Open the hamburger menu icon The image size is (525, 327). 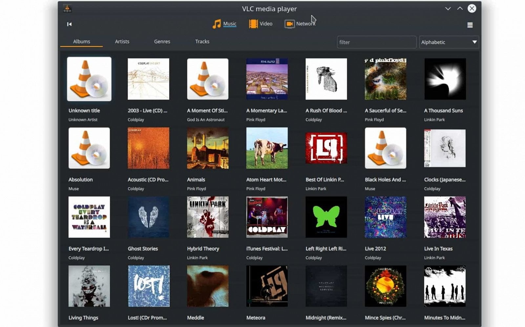coord(470,25)
